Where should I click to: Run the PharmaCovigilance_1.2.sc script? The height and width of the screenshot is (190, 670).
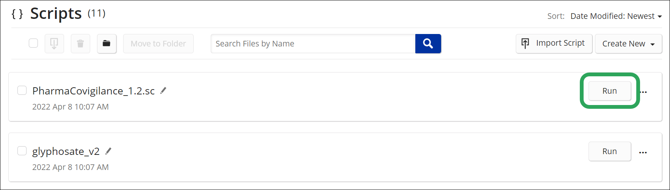609,91
